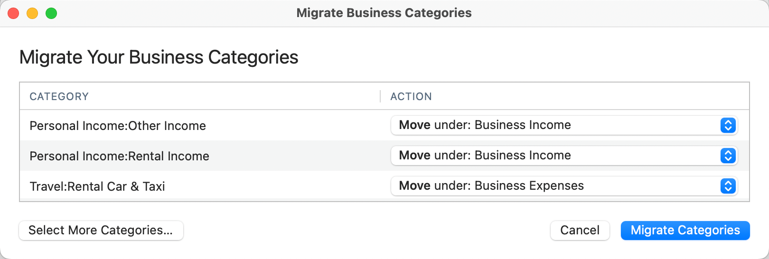Open the action dropdown for Personal Income:Other Income

(x=555, y=125)
